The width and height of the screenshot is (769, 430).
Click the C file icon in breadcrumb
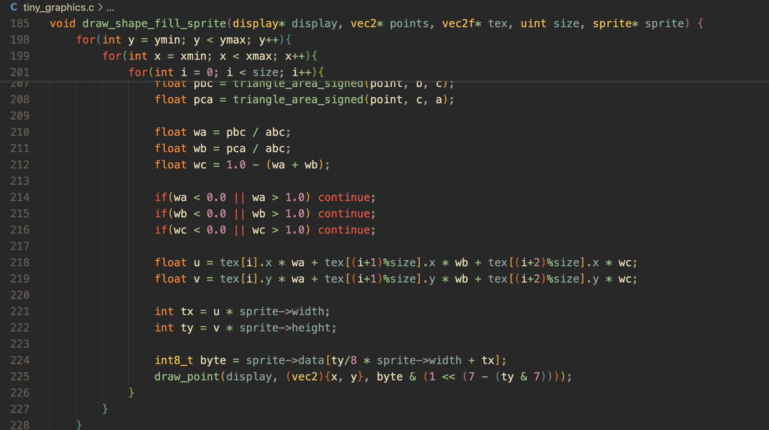pyautogui.click(x=14, y=8)
